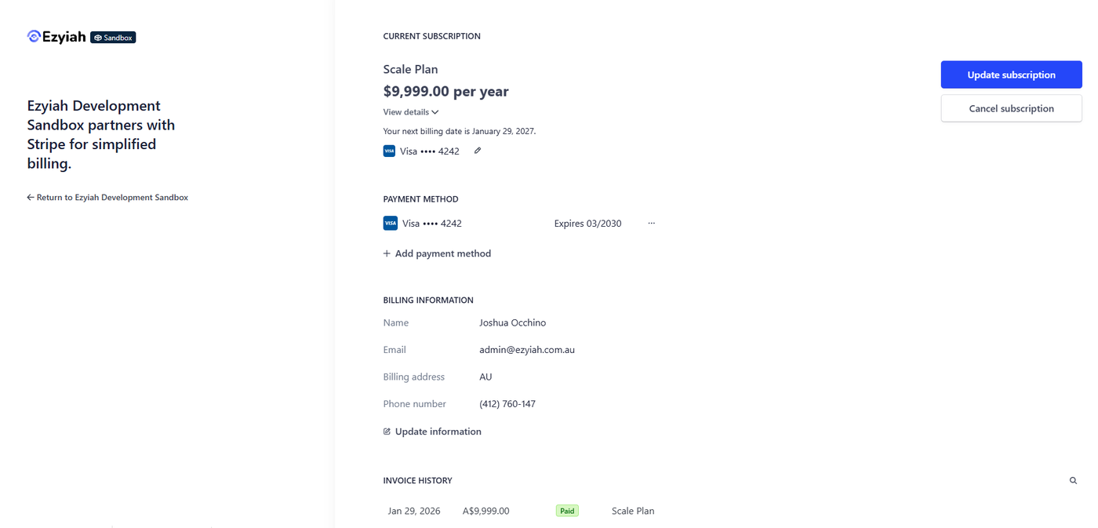Open the Jan 29, 2026 invoice row
1098x528 pixels.
point(414,511)
